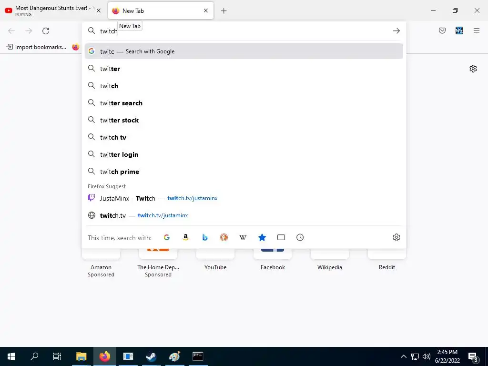
Task: Open New Tab page personalize gear
Action: [x=473, y=69]
